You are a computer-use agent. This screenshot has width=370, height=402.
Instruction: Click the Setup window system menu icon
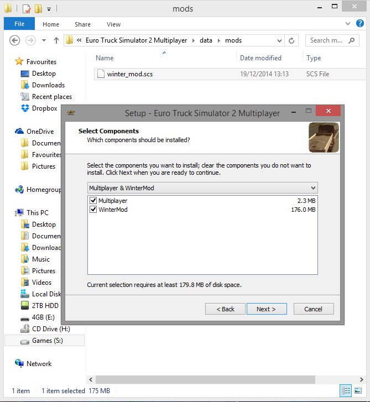71,112
